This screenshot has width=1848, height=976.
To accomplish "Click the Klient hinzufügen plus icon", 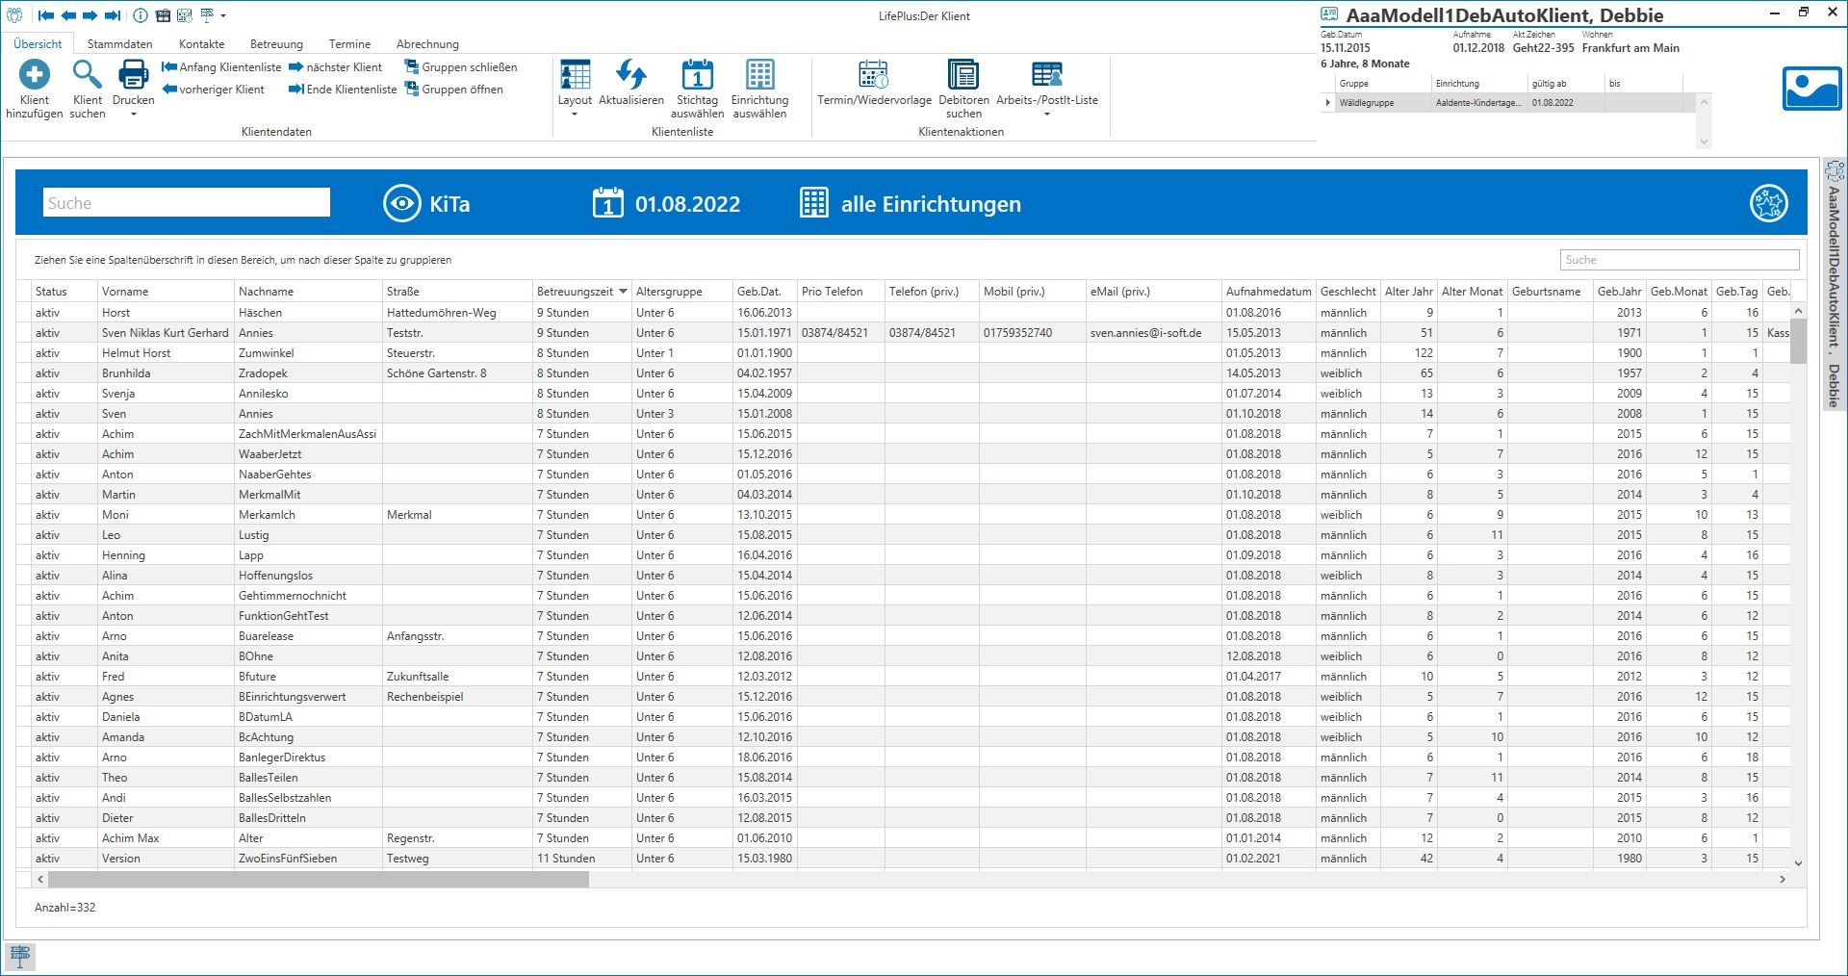I will click(35, 75).
